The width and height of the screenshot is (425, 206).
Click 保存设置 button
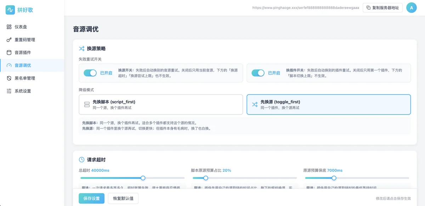point(91,199)
